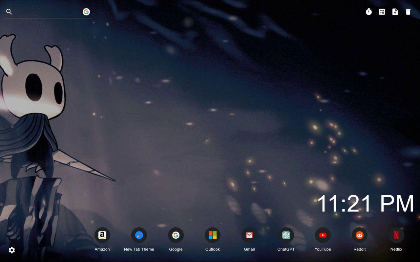Open YouTube shortcut icon
This screenshot has width=420, height=262.
click(x=323, y=235)
